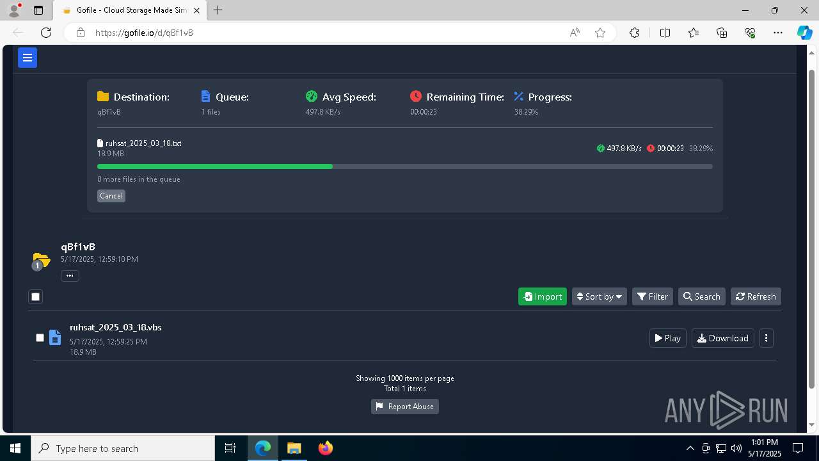Download ruhsat_2025_03_18.vbs file

[x=723, y=338]
